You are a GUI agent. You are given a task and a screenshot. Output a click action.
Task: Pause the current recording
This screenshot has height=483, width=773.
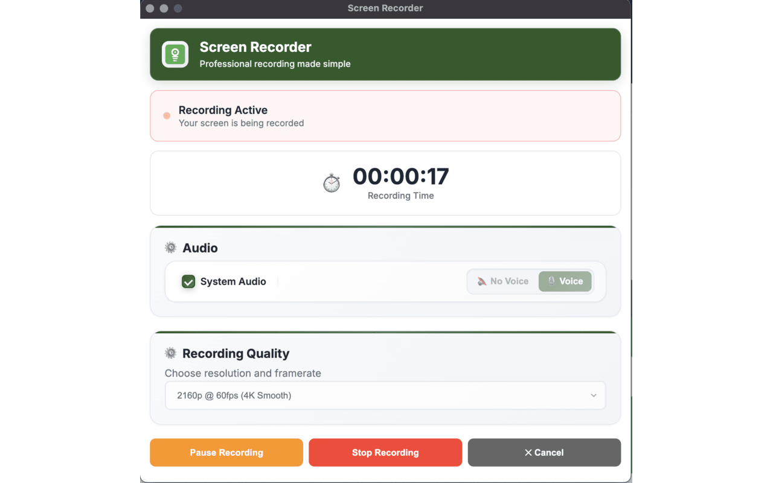(226, 452)
